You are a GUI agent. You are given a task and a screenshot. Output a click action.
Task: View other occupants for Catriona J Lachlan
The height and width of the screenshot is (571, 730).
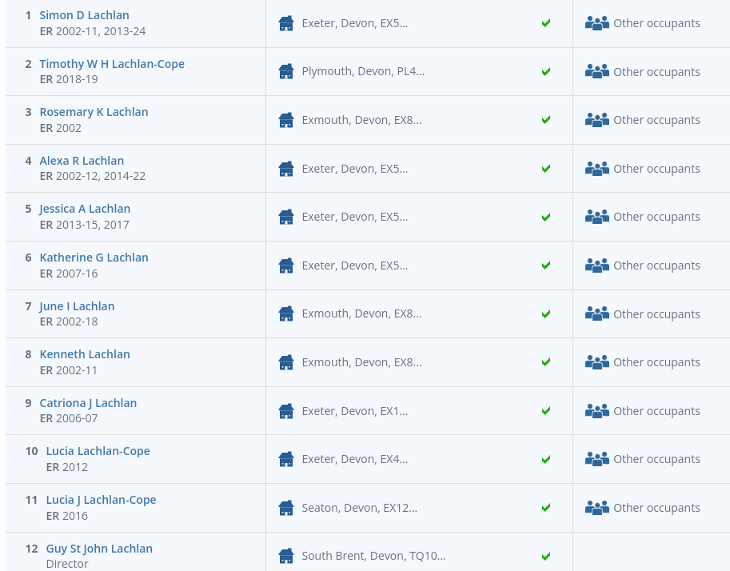tap(656, 411)
